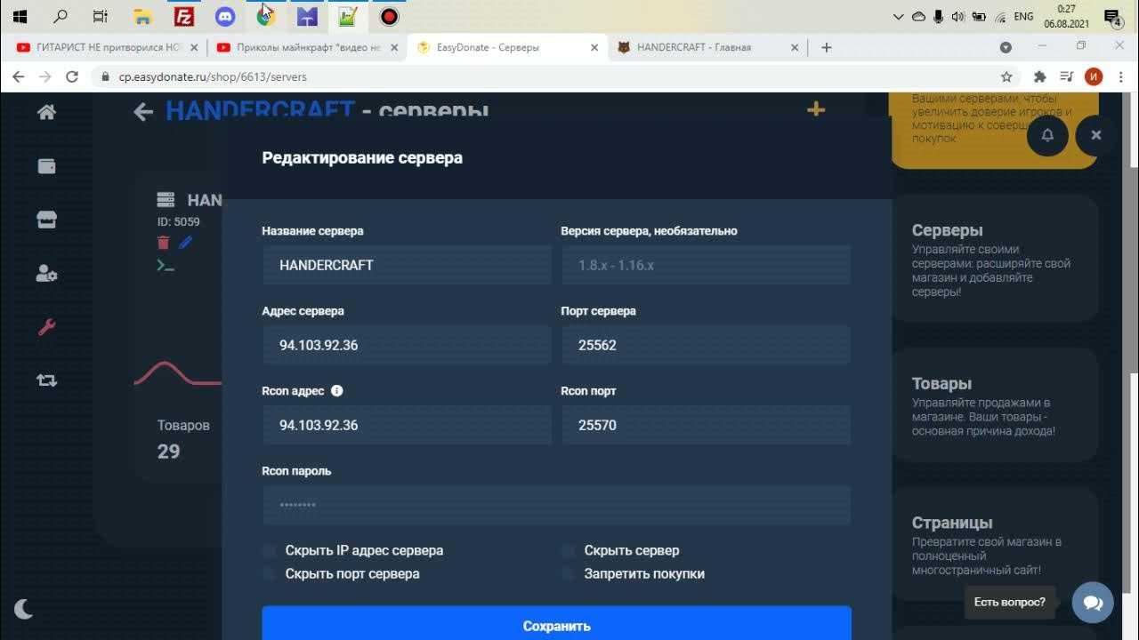
Task: Open the notifications bell icon
Action: point(1047,135)
